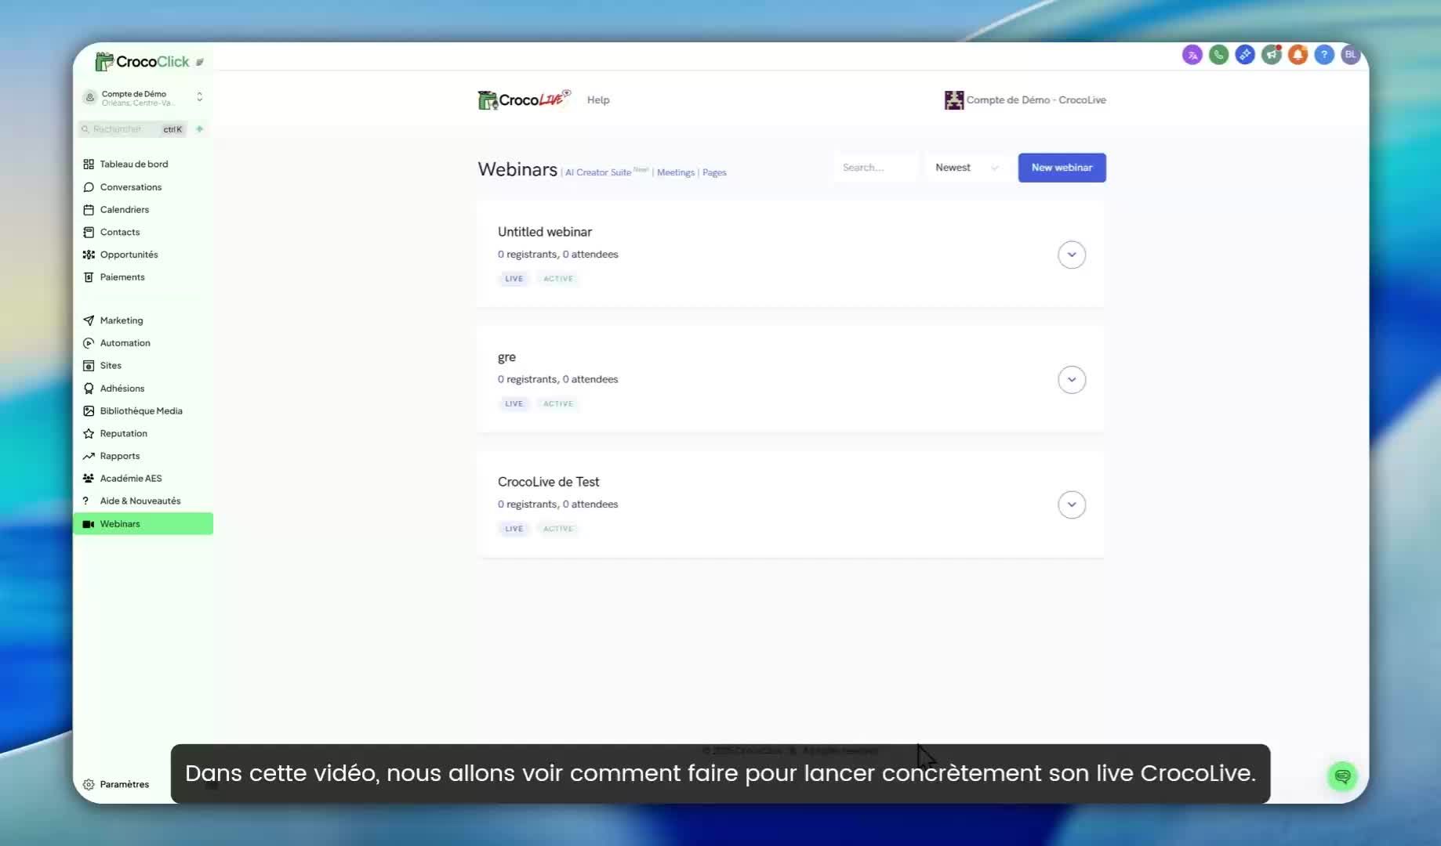Open the orange notifications bell
Image resolution: width=1441 pixels, height=846 pixels.
click(x=1298, y=55)
